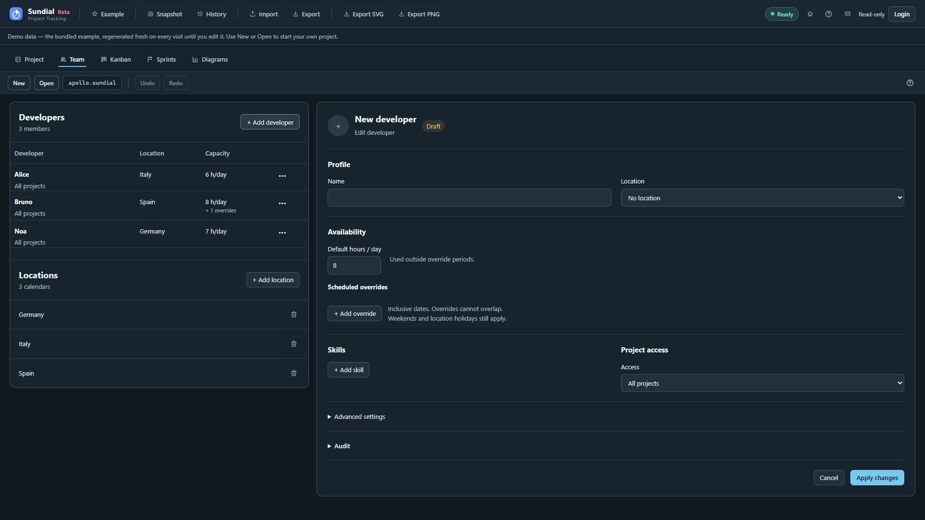Take a Snapshot
This screenshot has width=925, height=520.
(x=165, y=14)
